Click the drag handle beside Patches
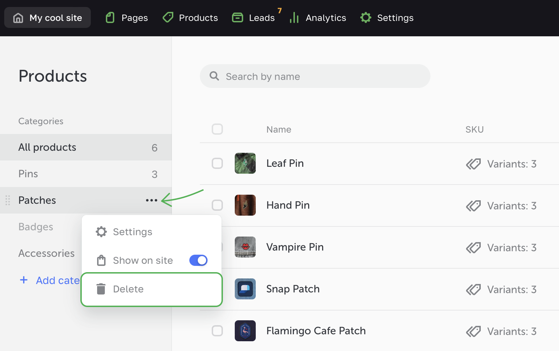559x351 pixels. (8, 200)
